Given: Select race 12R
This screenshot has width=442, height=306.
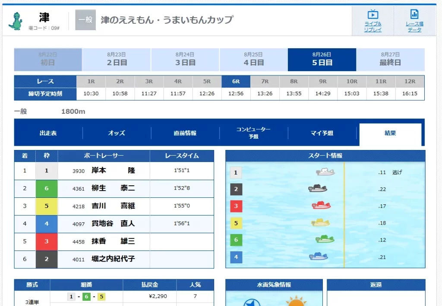Looking at the screenshot, I should pyautogui.click(x=410, y=81).
